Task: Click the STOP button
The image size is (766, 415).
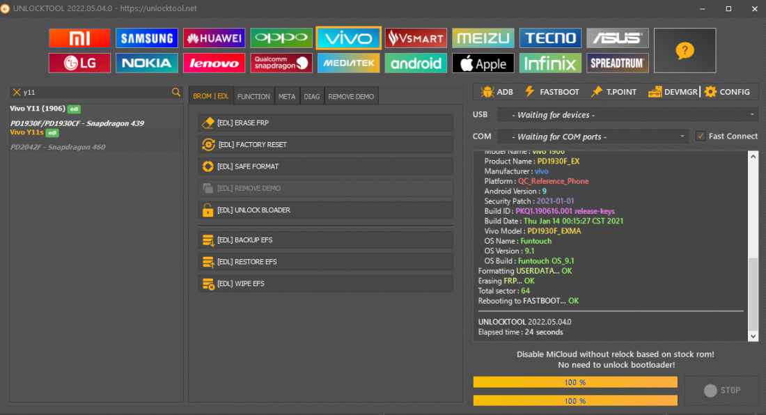Action: pos(723,390)
